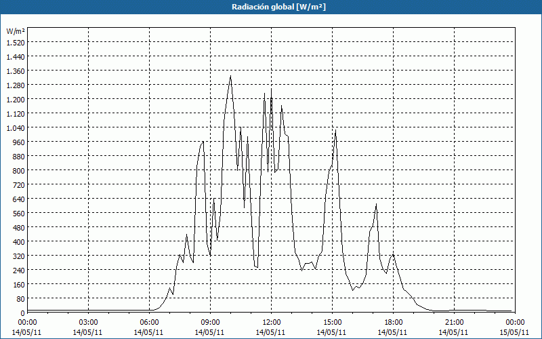Select the 960 y-axis value
Image resolution: width=542 pixels, height=339 pixels.
tap(20, 142)
